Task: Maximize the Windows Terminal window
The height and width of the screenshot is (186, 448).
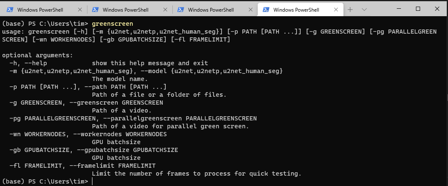Action: [x=418, y=9]
